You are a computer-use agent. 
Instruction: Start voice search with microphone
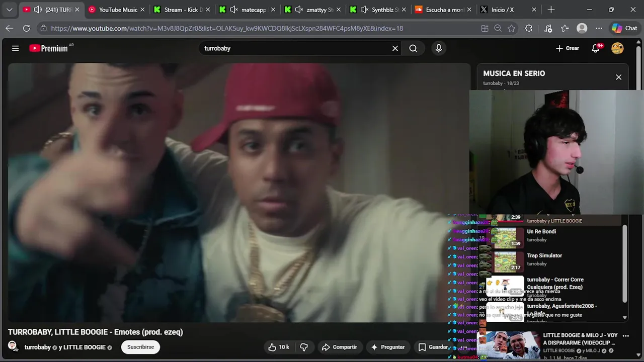coord(439,48)
